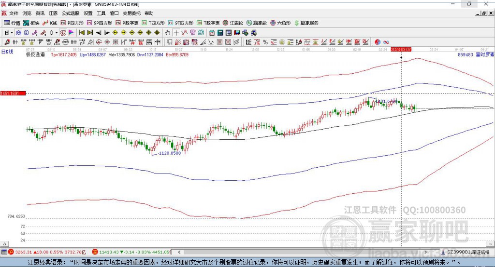
Task: Click the first yellow diamond arrow icon
Action: click(115, 33)
